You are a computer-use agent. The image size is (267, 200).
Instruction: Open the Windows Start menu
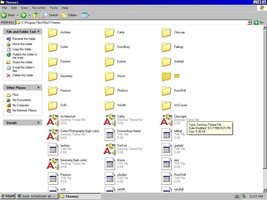pyautogui.click(x=8, y=196)
